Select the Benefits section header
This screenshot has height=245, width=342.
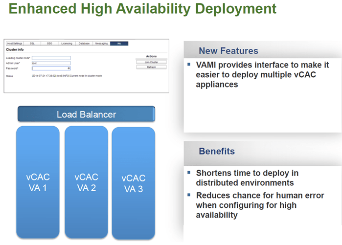[216, 151]
